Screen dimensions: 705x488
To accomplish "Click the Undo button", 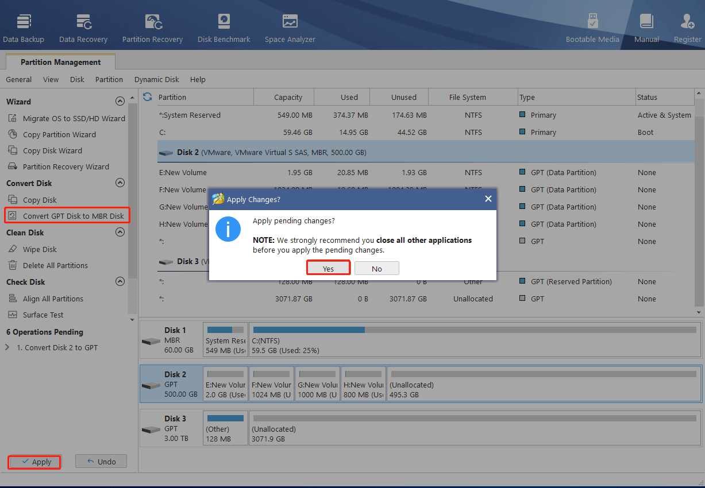I will click(x=101, y=461).
